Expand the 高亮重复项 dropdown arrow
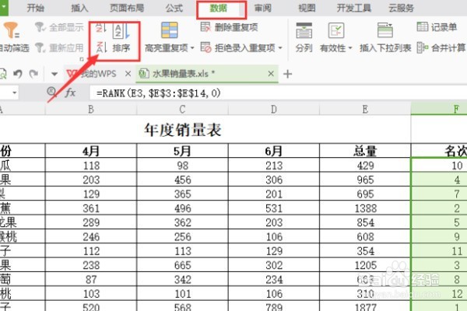The image size is (467, 311). coord(192,48)
